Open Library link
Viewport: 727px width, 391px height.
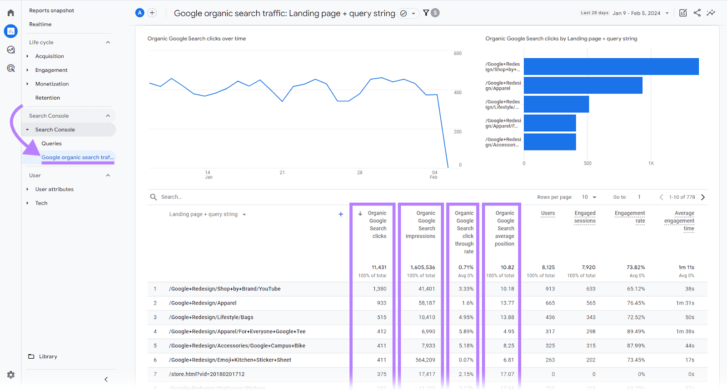pos(48,356)
